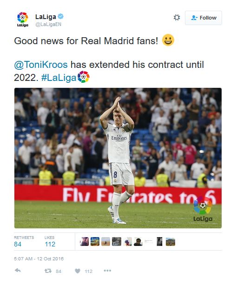Viewport: 236px width, 285px height.
Task: Reply to the tweet with arrow icon
Action: [x=18, y=271]
